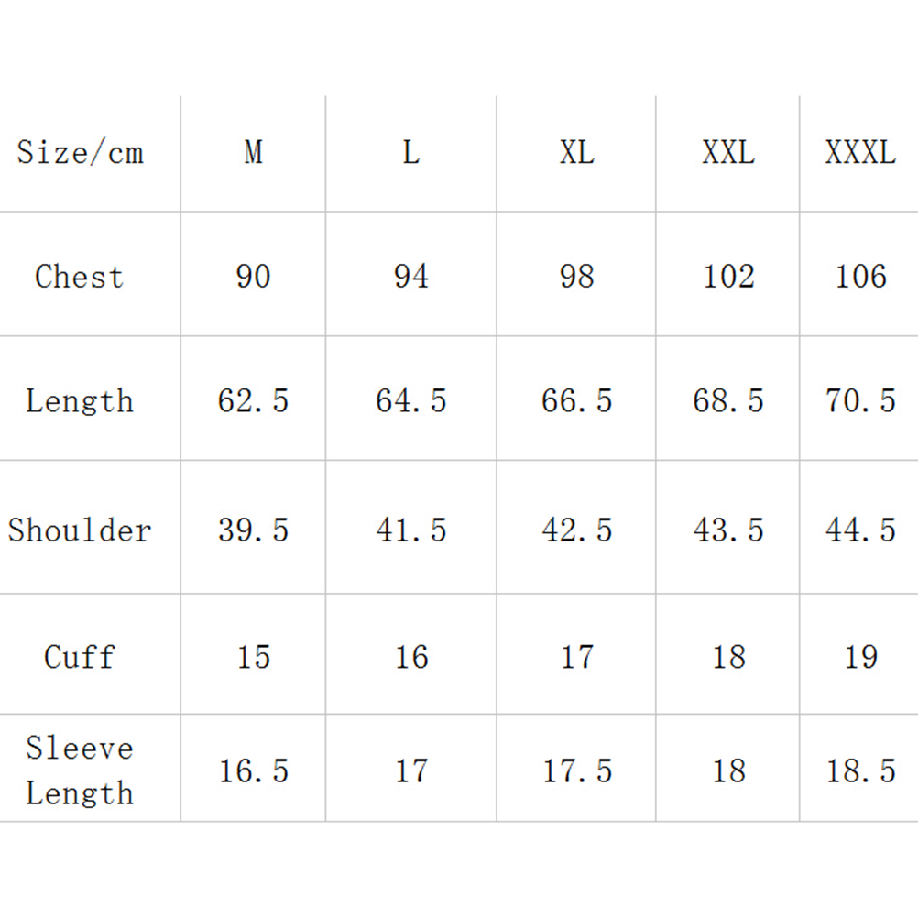Click length value 64.5 for size L
This screenshot has width=918, height=918.
pos(411,401)
